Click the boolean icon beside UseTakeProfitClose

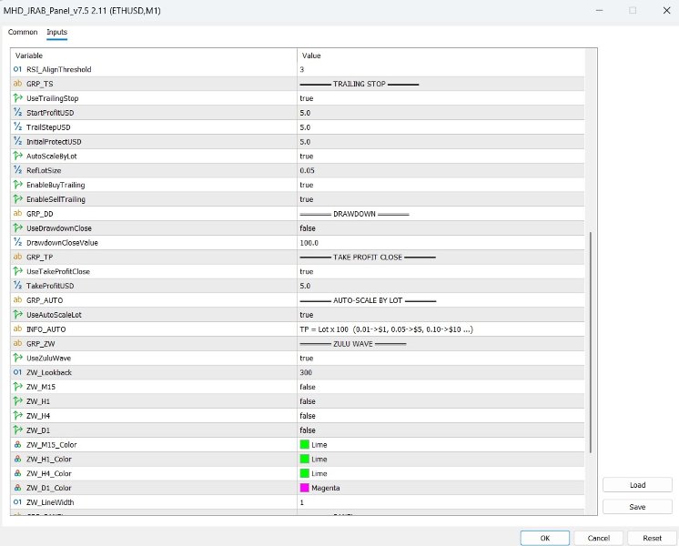tap(17, 271)
